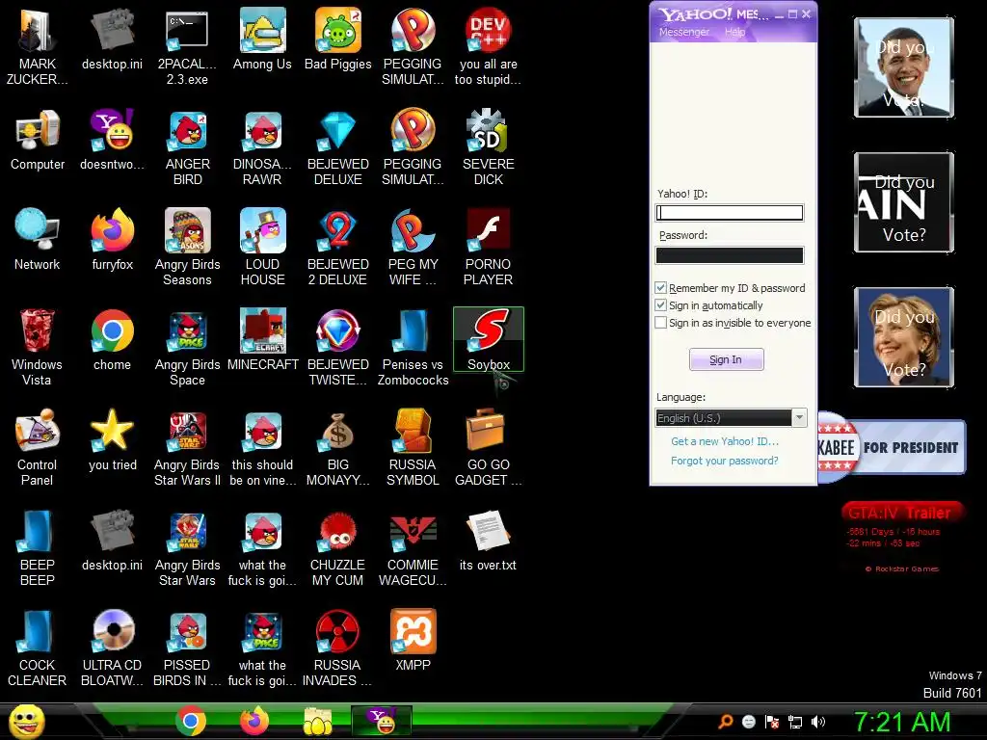Select the doesntwo... Yahoo Messenger shortcut
This screenshot has height=740, width=987.
112,140
